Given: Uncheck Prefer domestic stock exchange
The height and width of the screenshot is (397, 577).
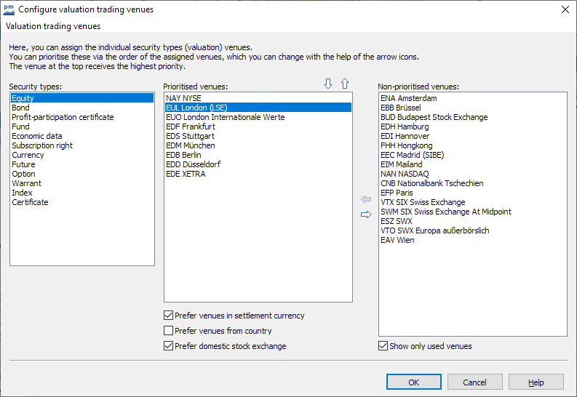Looking at the screenshot, I should [x=169, y=346].
